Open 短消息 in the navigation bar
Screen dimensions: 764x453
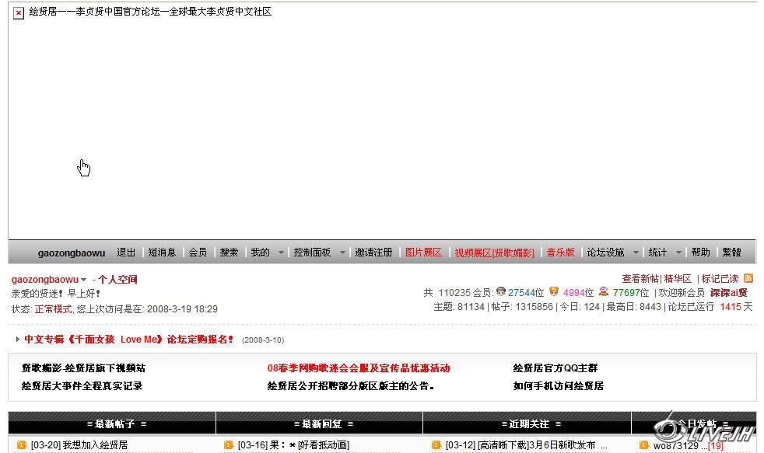point(162,253)
